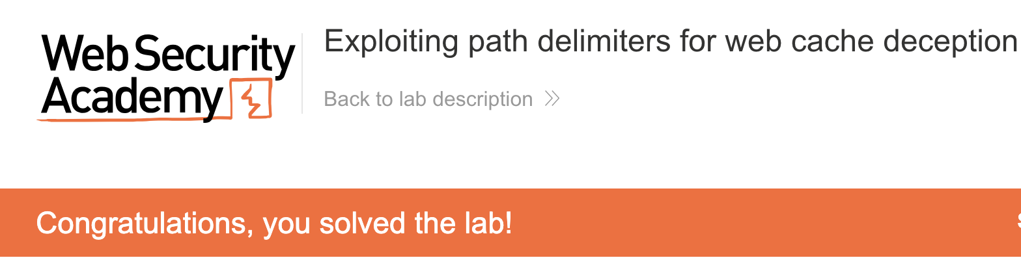
Task: Click the Web Security Academy logo
Action: [x=167, y=77]
